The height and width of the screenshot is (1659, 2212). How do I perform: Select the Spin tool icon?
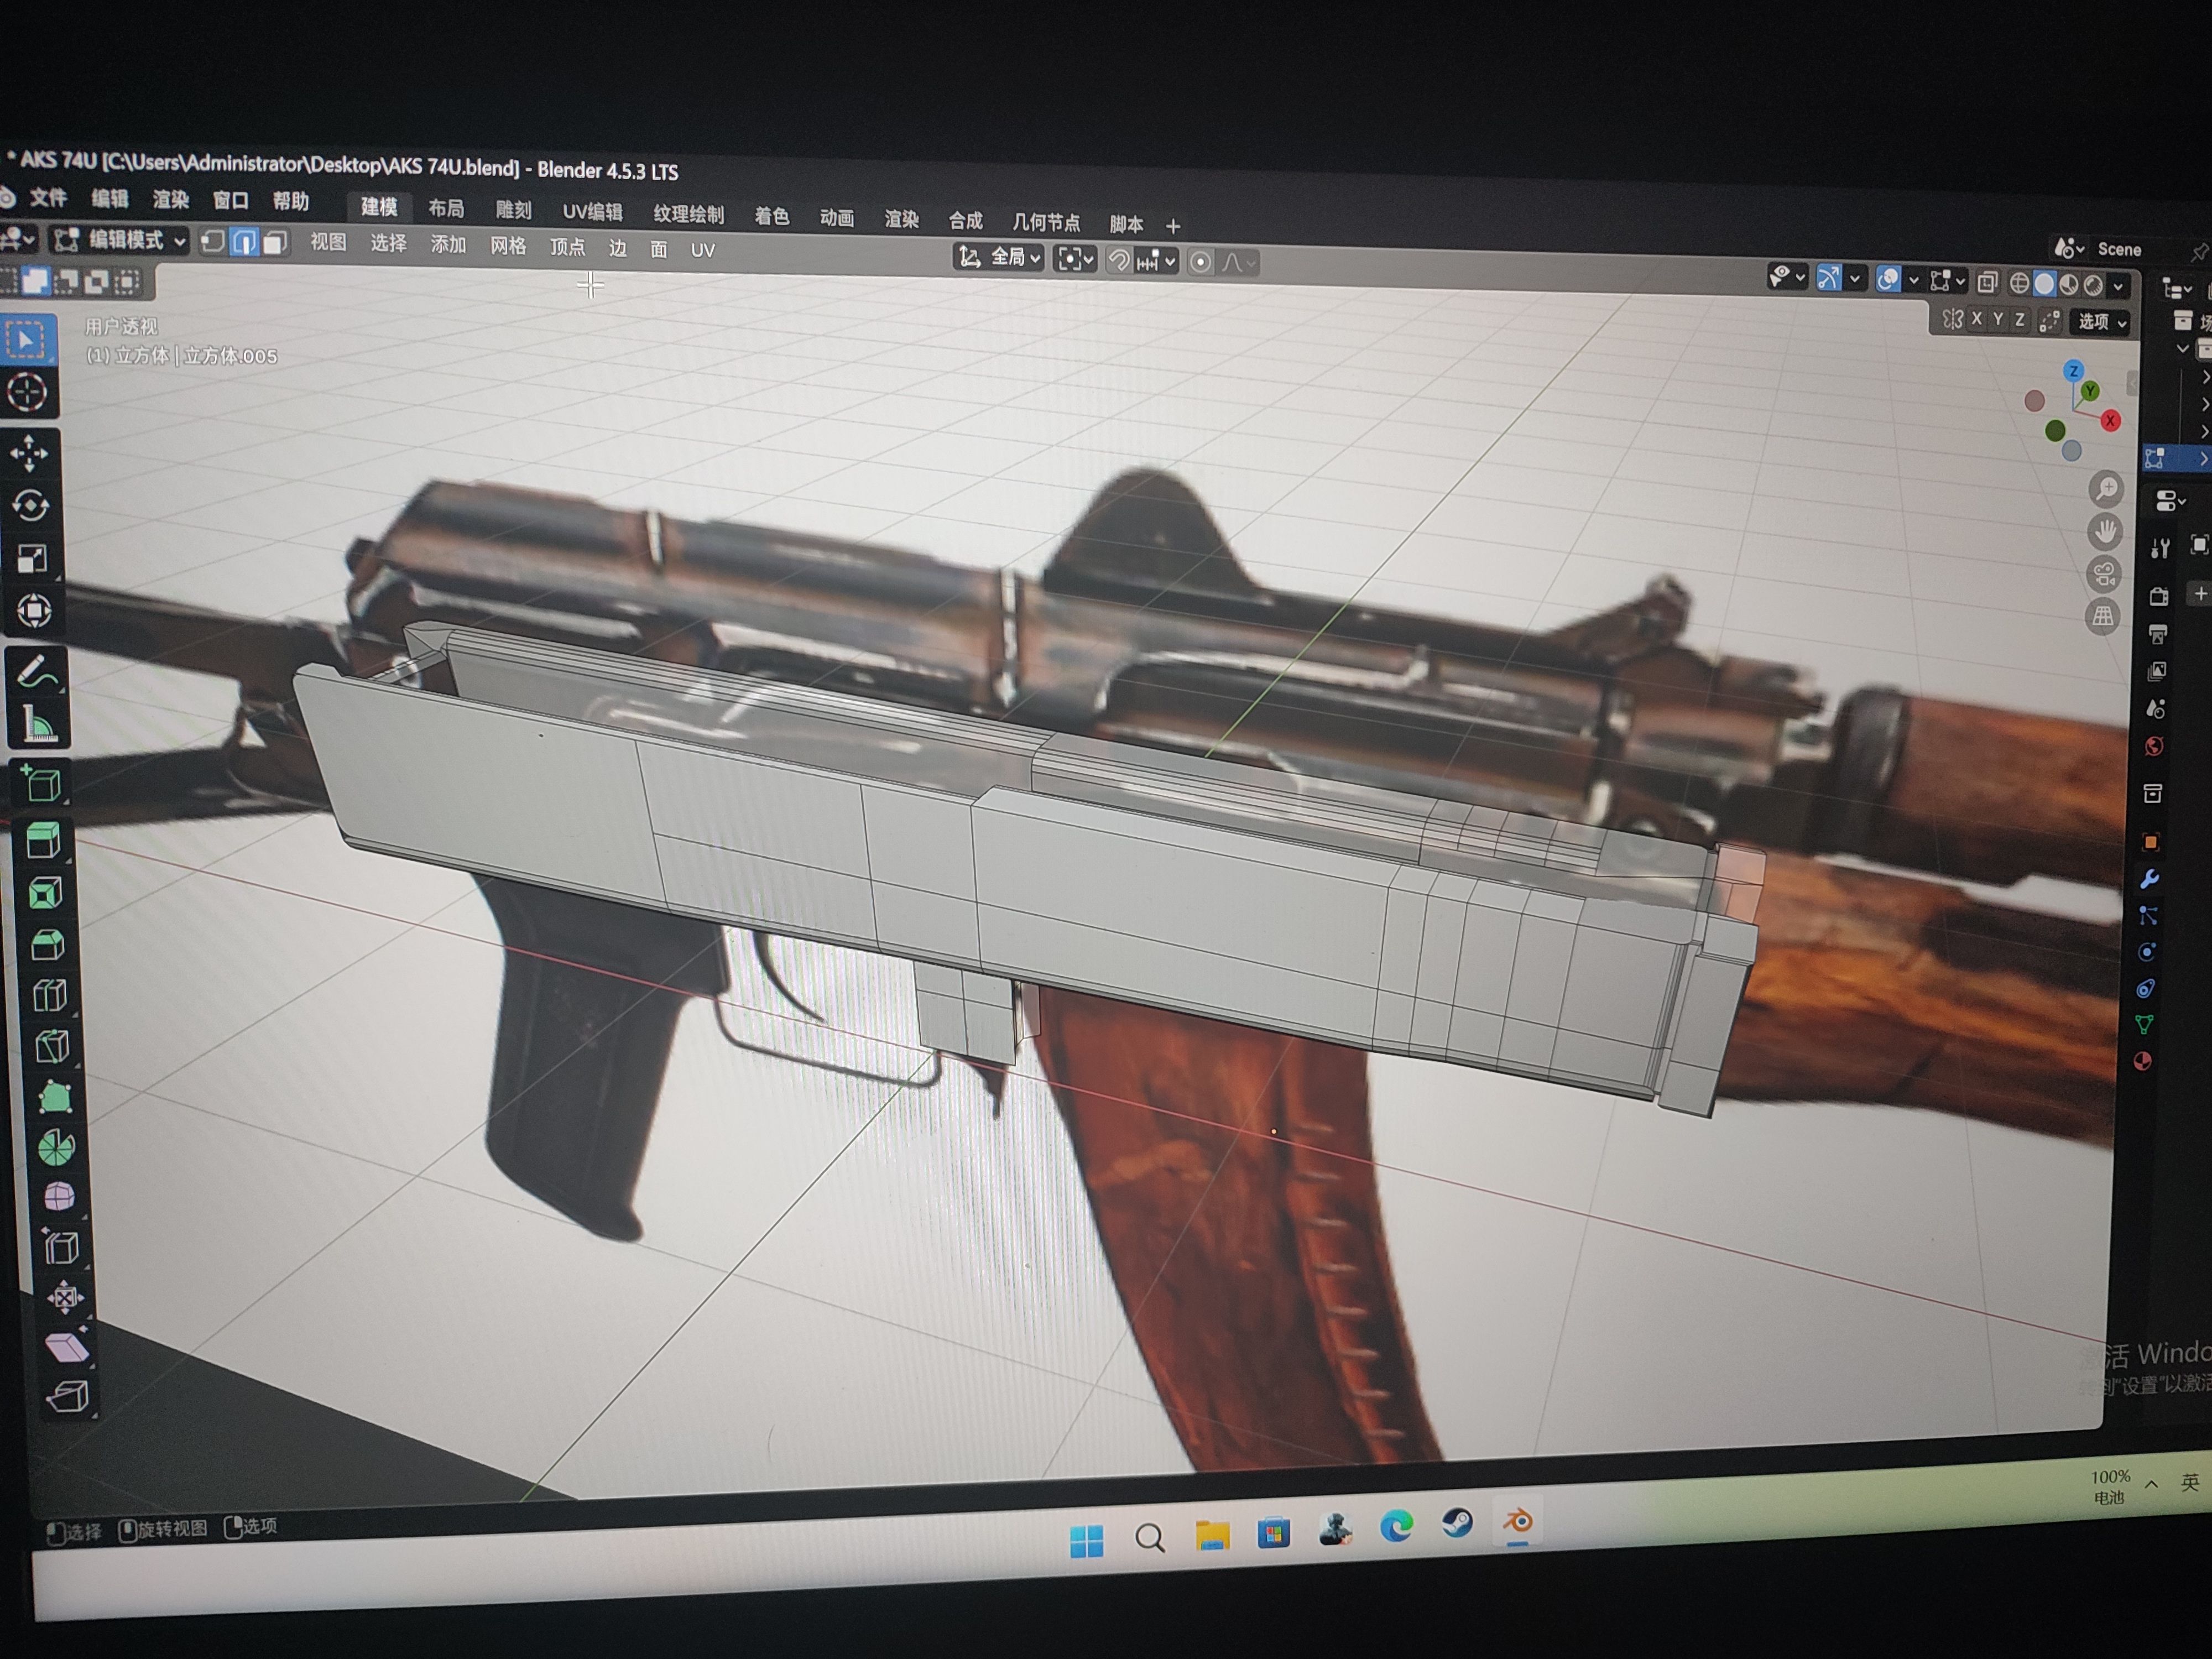(x=56, y=1148)
